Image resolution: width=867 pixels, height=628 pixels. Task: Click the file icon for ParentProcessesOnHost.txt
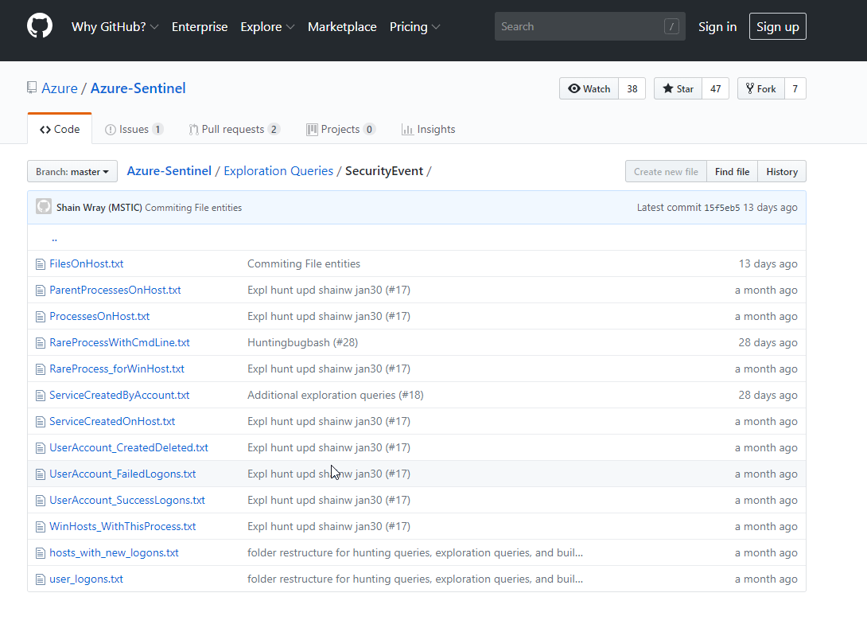pyautogui.click(x=41, y=291)
